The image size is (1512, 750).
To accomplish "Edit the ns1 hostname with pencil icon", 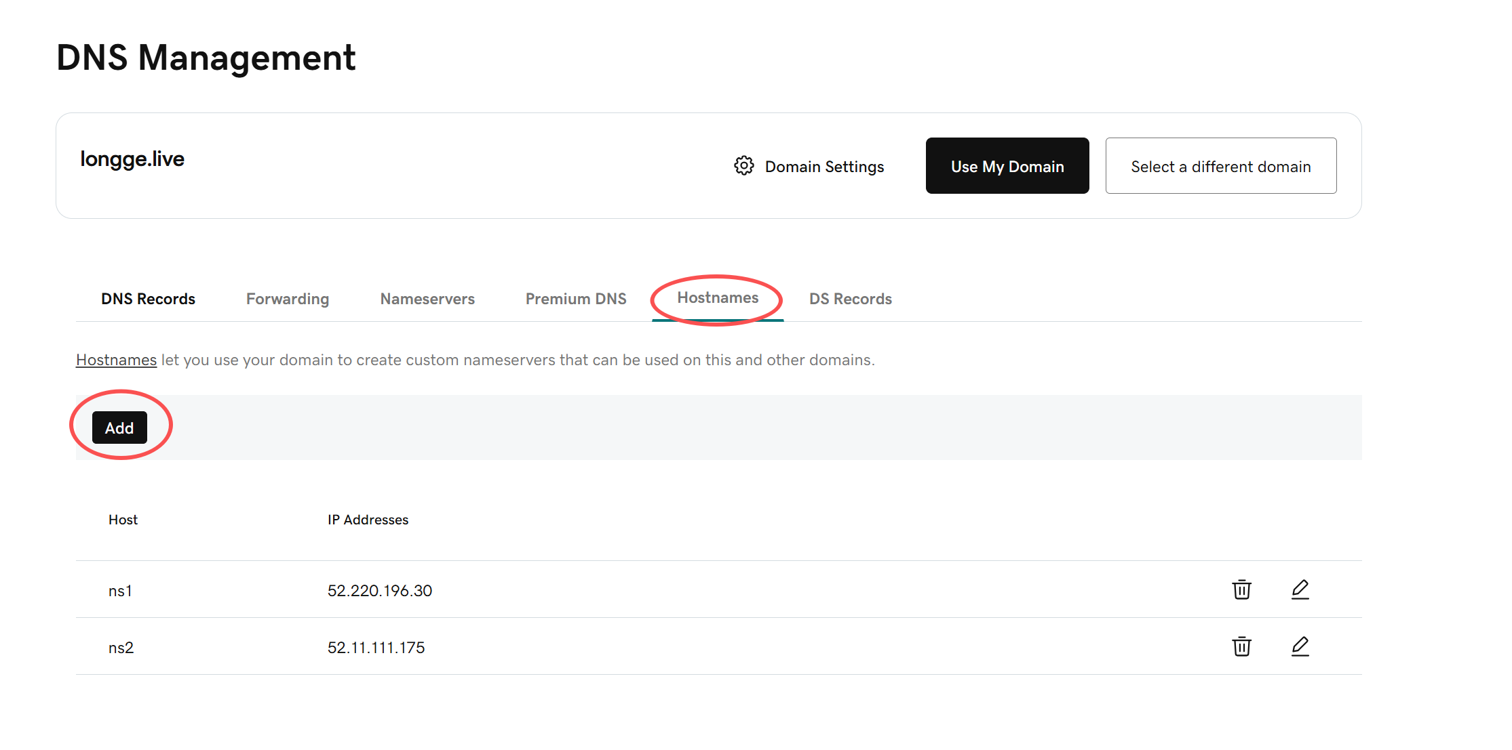I will [1300, 589].
